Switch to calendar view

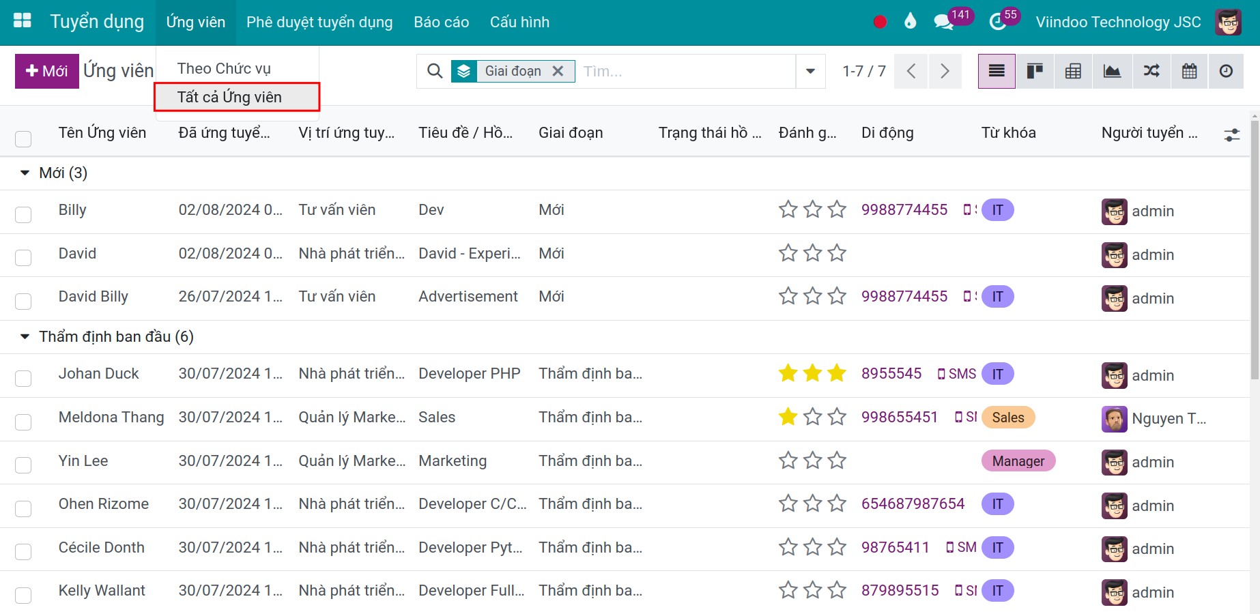1189,71
